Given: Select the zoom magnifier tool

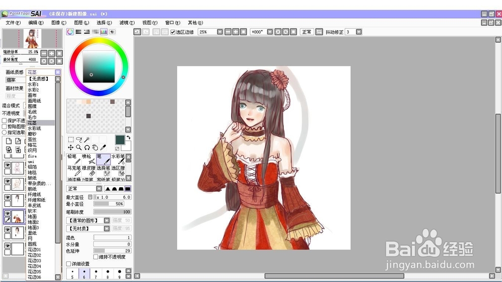Looking at the screenshot, I should 79,148.
